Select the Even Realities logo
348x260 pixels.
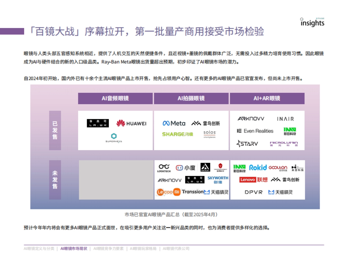point(255,131)
